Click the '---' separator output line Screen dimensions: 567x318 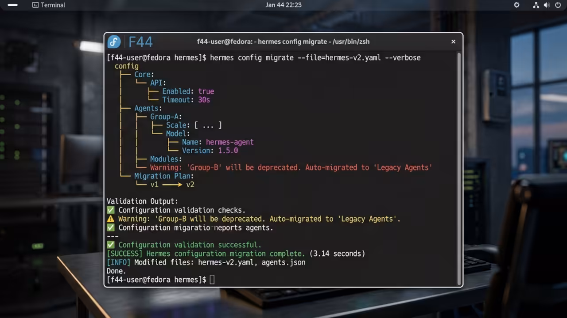tap(113, 236)
